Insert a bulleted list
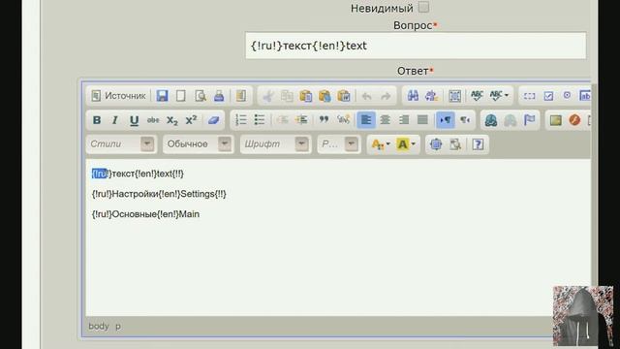Screen dimensions: 620x349 click(x=260, y=120)
